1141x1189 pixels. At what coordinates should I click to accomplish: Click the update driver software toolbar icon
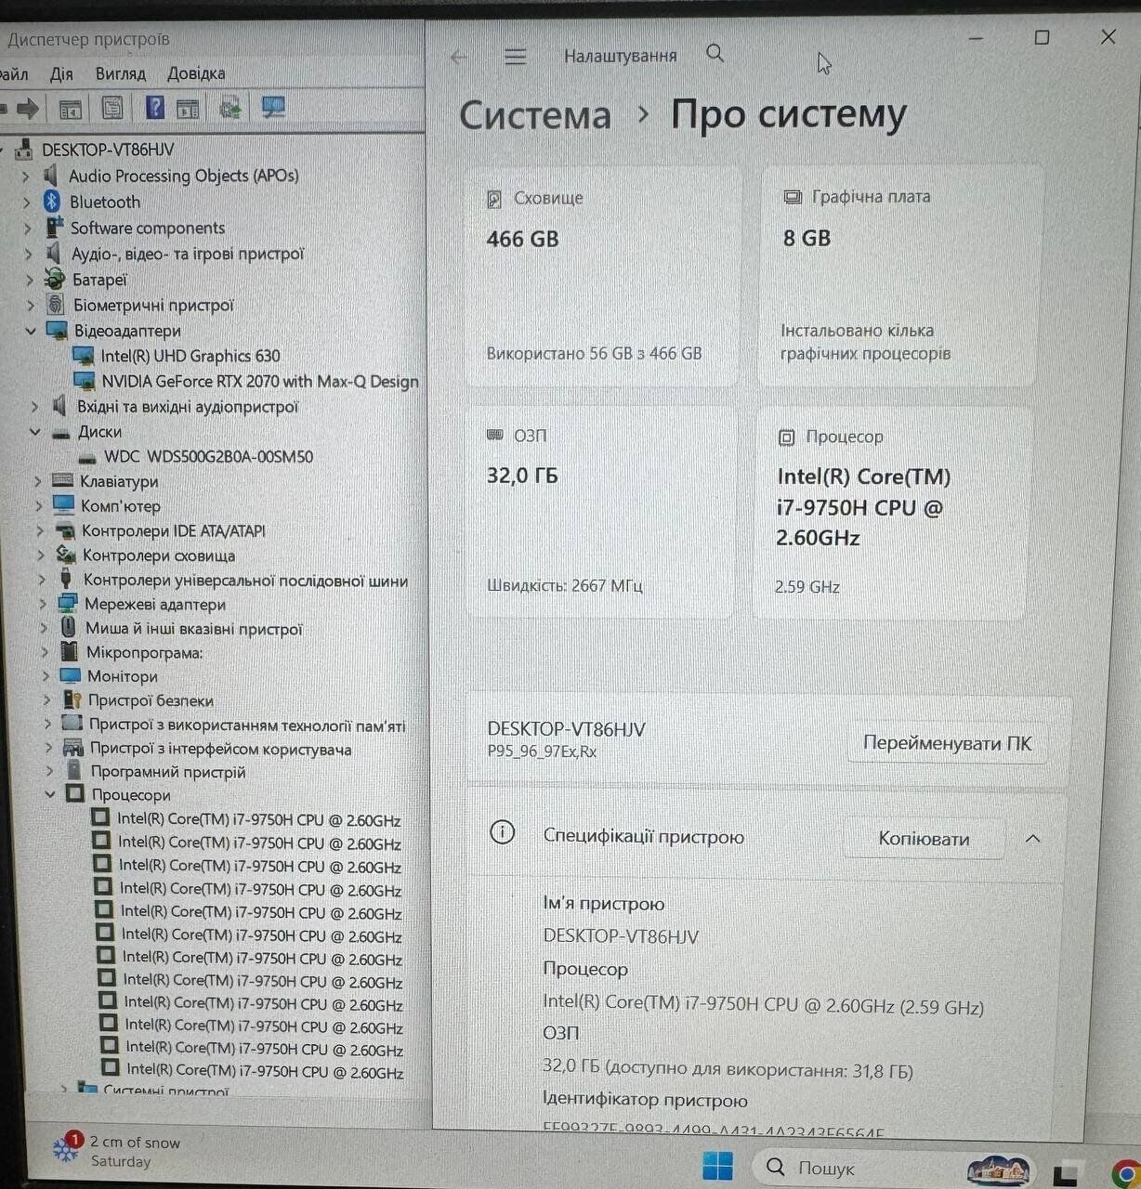[230, 109]
